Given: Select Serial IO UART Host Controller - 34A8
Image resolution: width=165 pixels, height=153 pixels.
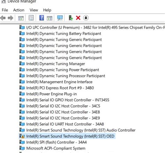Looking at the screenshot, I should point(65,124).
